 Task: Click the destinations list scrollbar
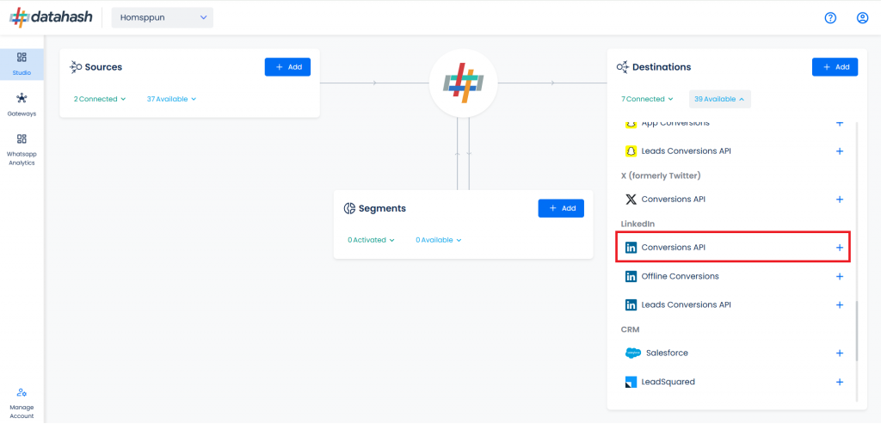tap(857, 331)
